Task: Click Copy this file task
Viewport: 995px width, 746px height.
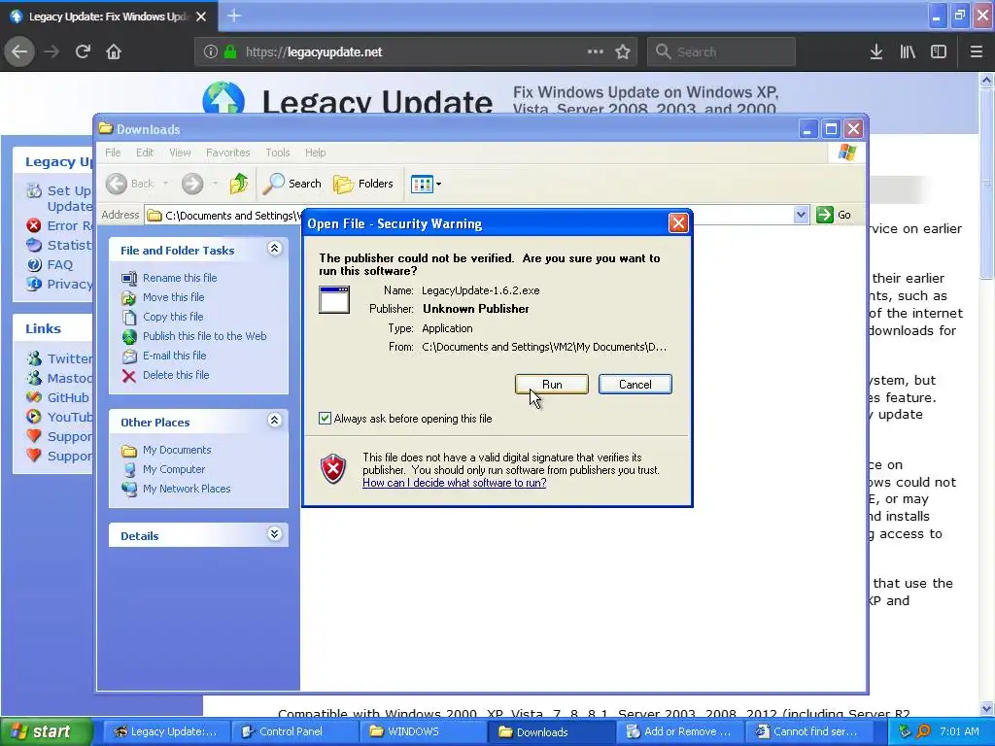Action: (x=173, y=317)
